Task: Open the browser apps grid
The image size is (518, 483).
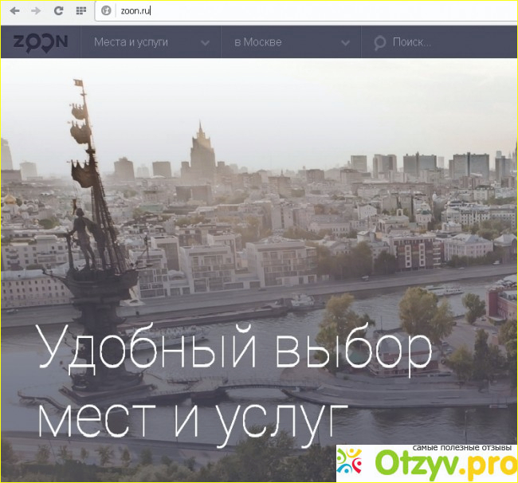Action: 80,11
